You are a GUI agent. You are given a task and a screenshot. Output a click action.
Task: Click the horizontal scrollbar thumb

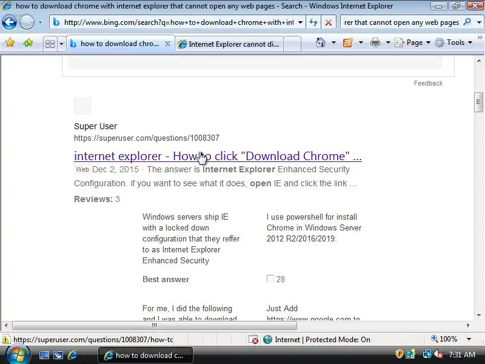155,325
